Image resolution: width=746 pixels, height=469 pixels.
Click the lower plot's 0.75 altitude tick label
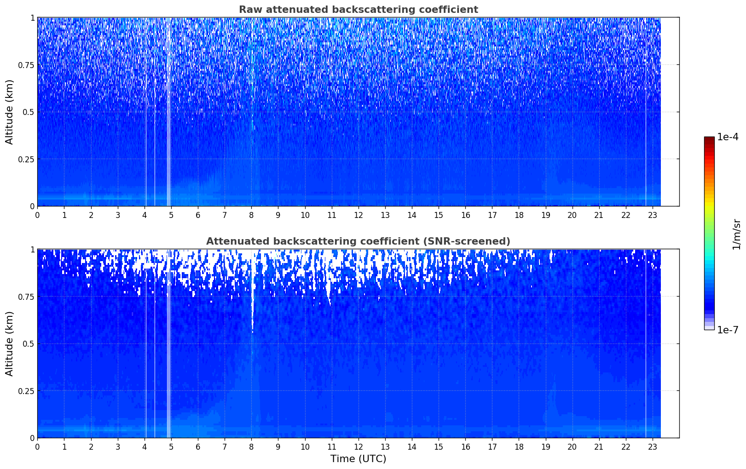26,297
